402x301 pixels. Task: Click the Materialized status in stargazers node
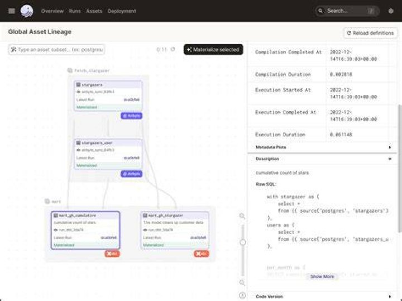click(x=87, y=107)
